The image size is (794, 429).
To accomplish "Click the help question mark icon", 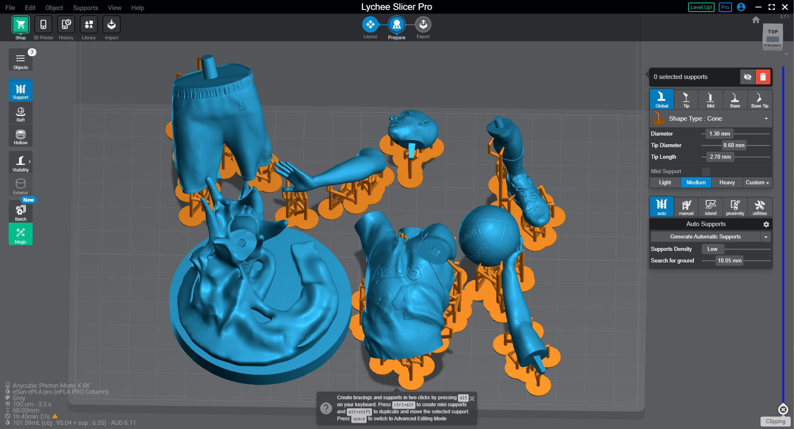I will click(326, 408).
